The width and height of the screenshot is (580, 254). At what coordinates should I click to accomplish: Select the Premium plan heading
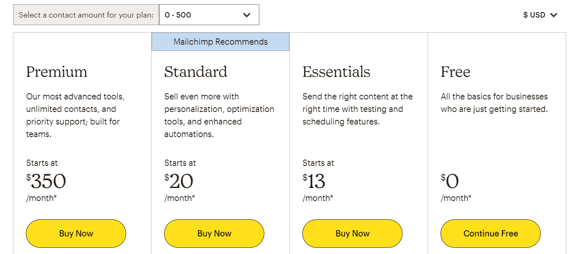click(x=57, y=72)
